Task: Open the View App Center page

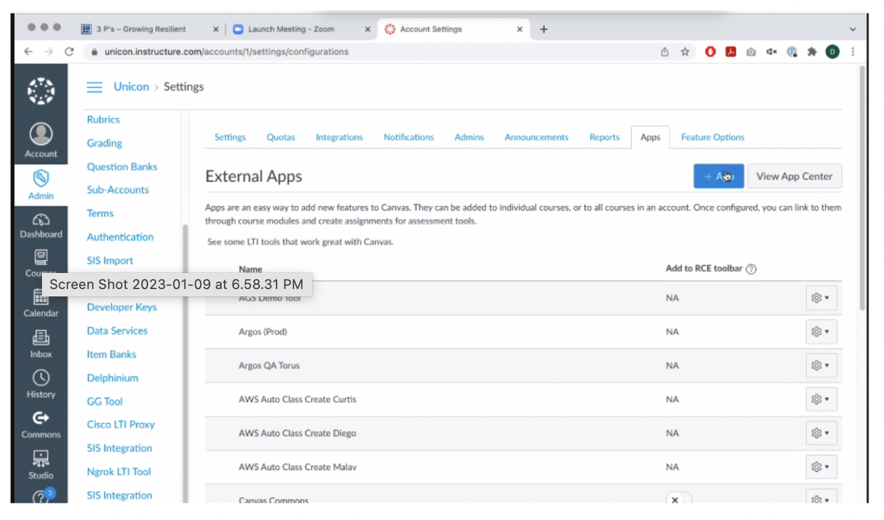Action: coord(794,176)
